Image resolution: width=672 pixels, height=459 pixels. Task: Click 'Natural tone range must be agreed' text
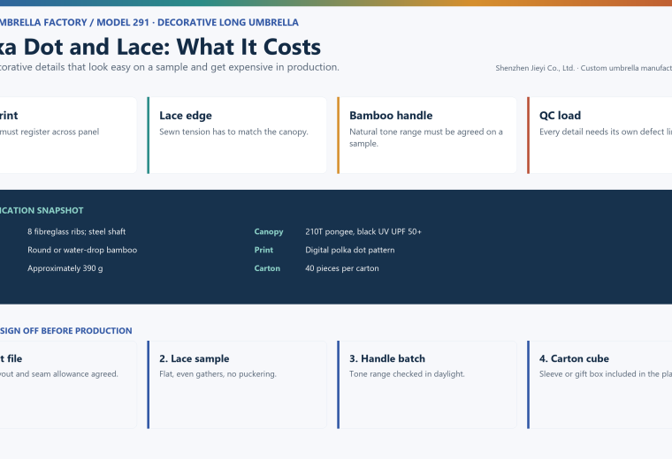(x=416, y=132)
